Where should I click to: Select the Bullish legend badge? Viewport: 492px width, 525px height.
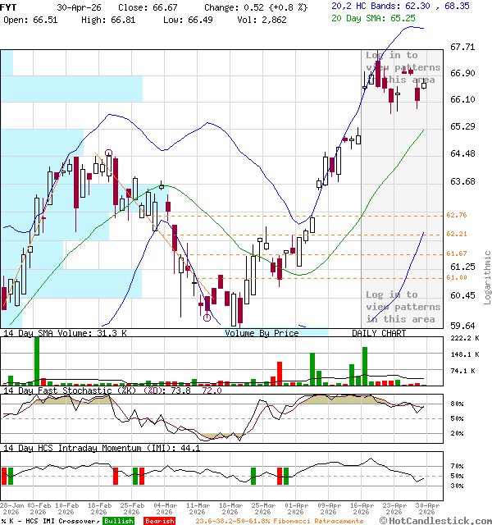(118, 520)
